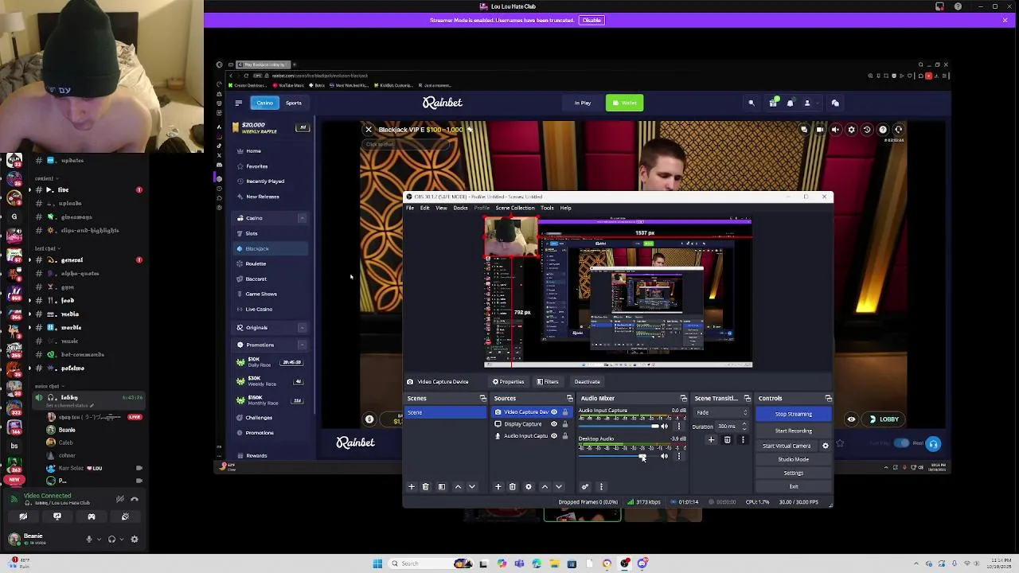Screen dimensions: 1019x573
Task: Open source properties gear in Sources dock
Action: point(528,486)
